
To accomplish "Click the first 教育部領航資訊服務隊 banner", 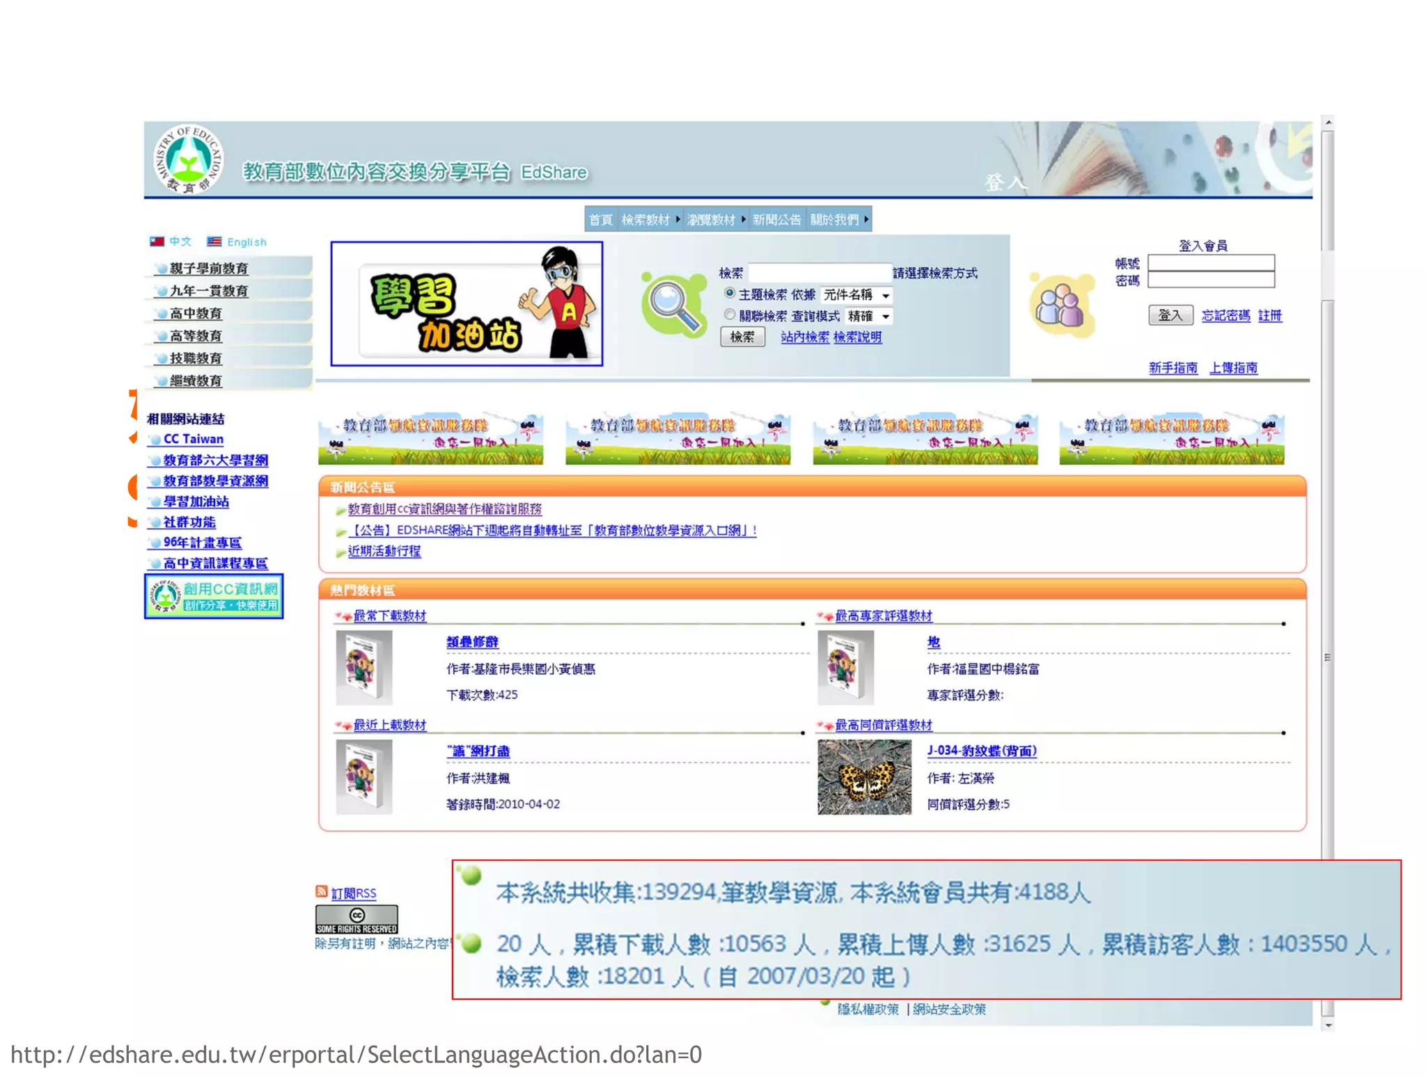I will point(430,439).
